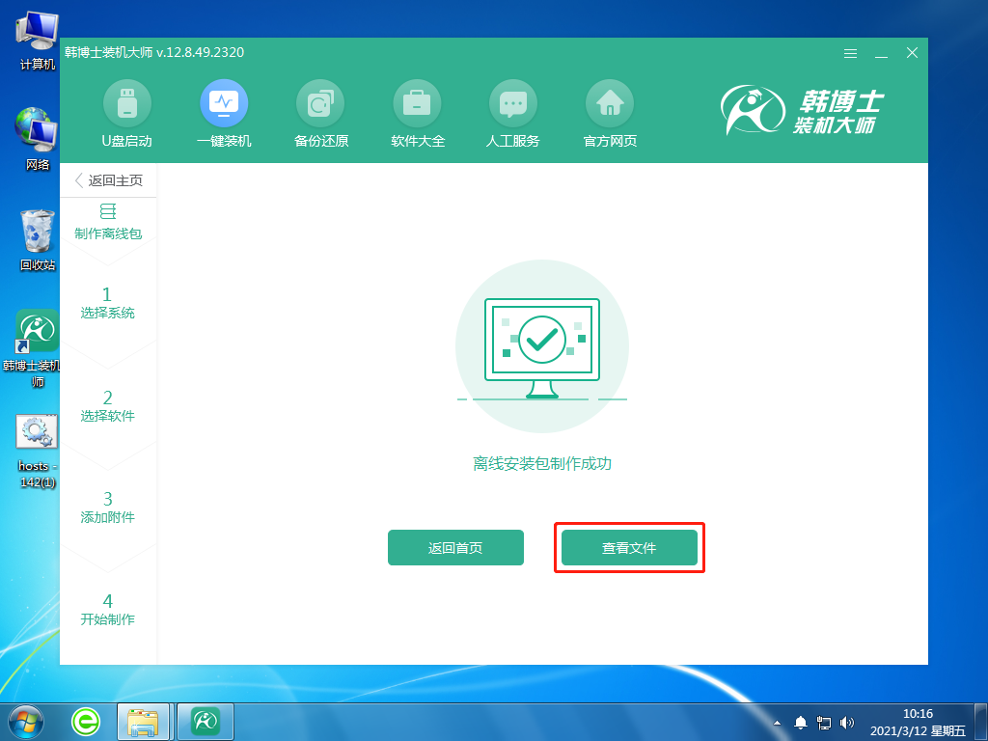Open the U盘启动 tool icon

pos(127,103)
